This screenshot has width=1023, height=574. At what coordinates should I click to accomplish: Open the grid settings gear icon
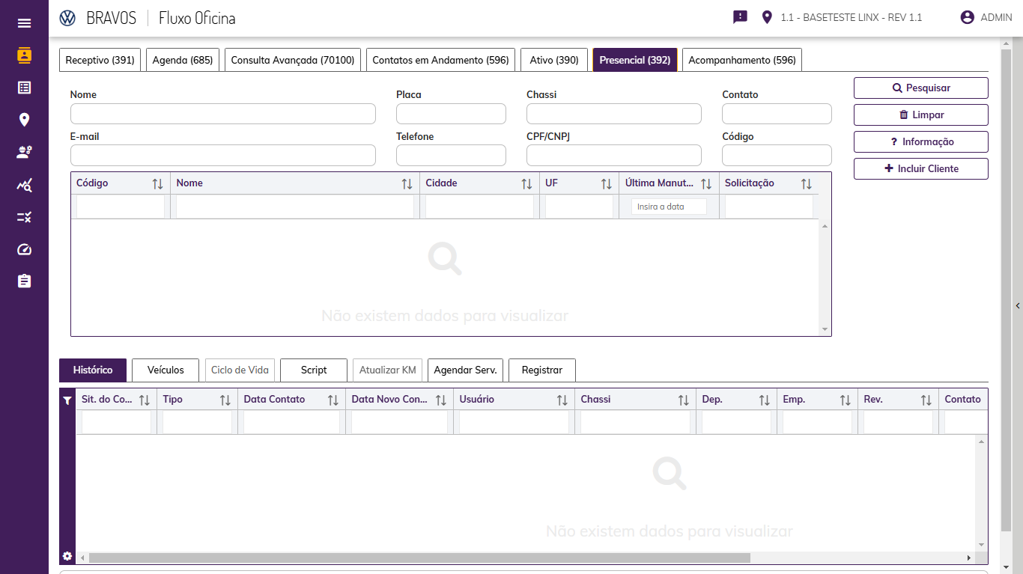click(67, 556)
